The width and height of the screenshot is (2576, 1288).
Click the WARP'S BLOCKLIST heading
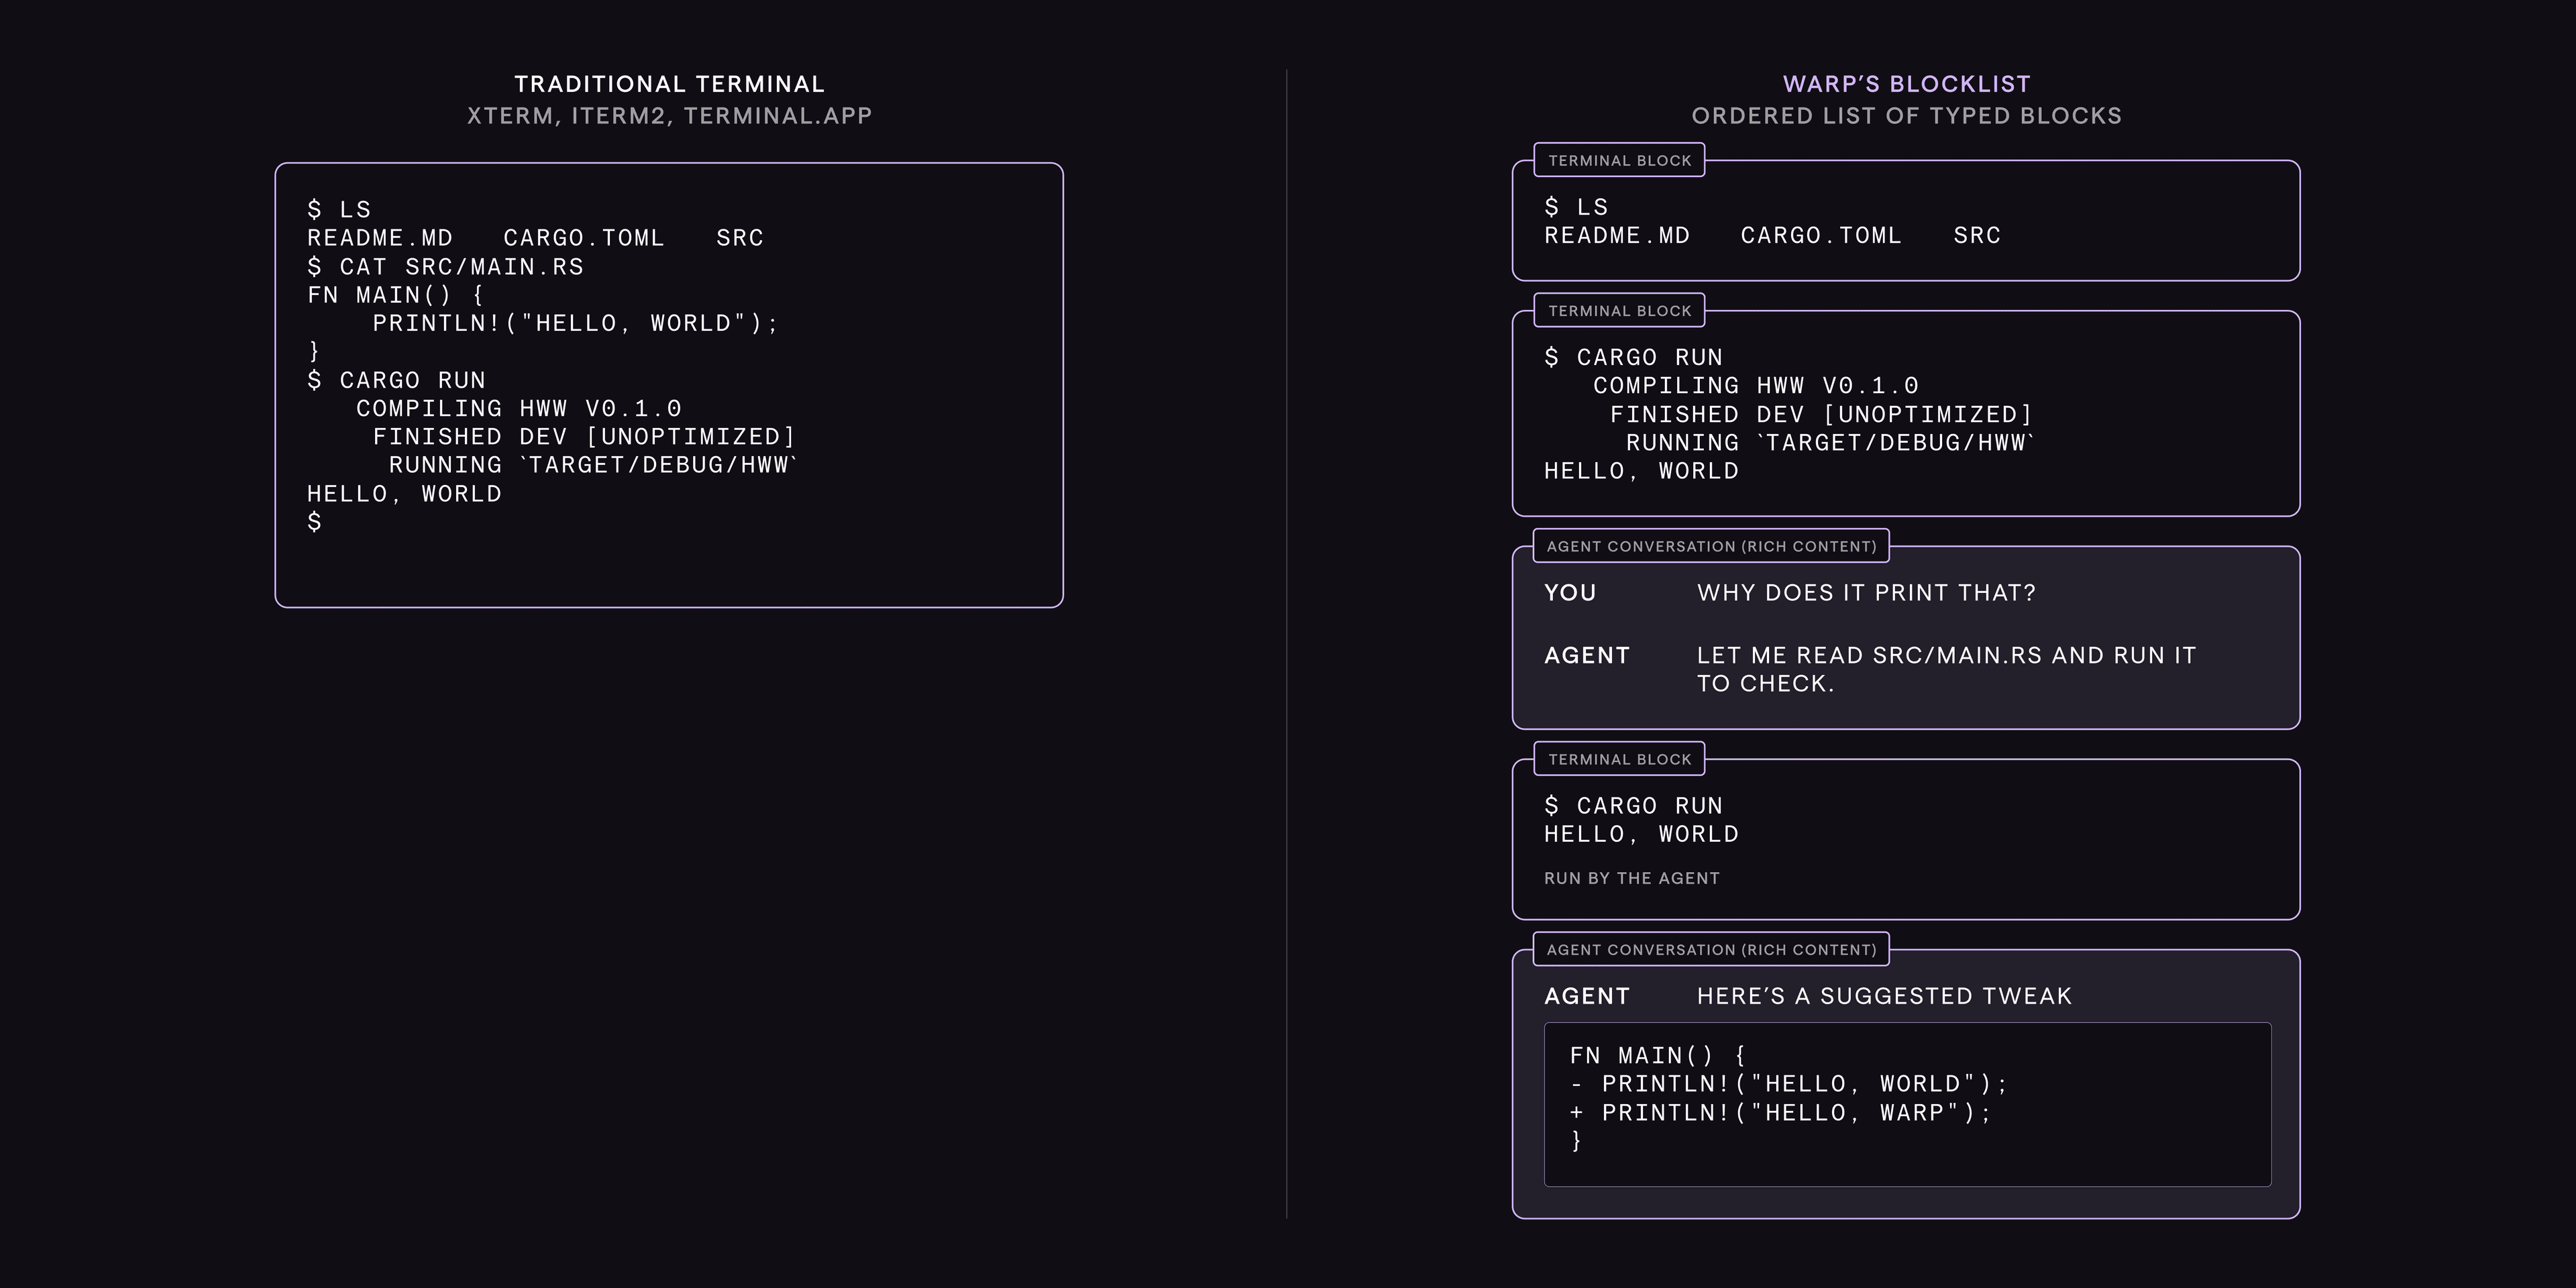click(x=1906, y=84)
